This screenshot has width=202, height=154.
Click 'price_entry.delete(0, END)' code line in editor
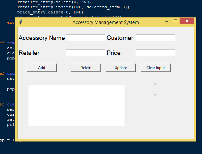click(50, 12)
